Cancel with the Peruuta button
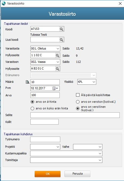Screen dimensions: 124x181 click(77, 174)
